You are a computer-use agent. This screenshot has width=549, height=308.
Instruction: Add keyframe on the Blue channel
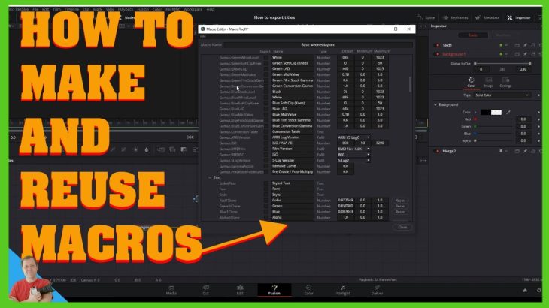[x=538, y=134]
